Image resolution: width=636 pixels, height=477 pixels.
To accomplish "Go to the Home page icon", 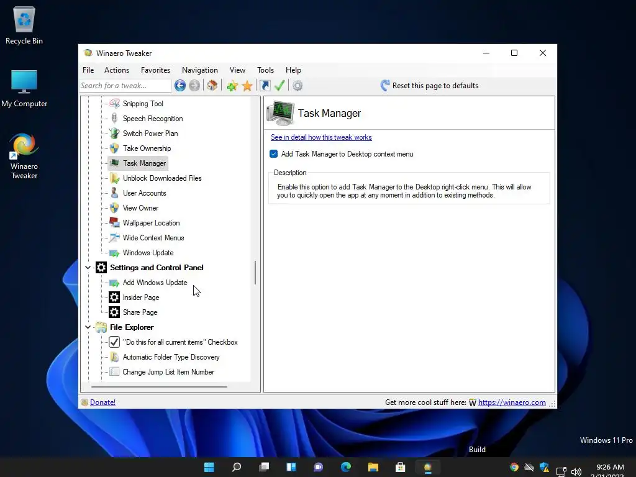I will 212,86.
